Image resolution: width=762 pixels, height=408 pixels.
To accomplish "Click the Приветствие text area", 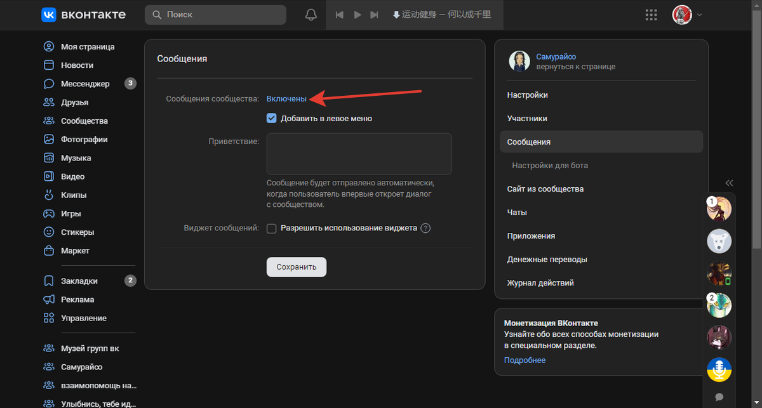I will (x=359, y=154).
